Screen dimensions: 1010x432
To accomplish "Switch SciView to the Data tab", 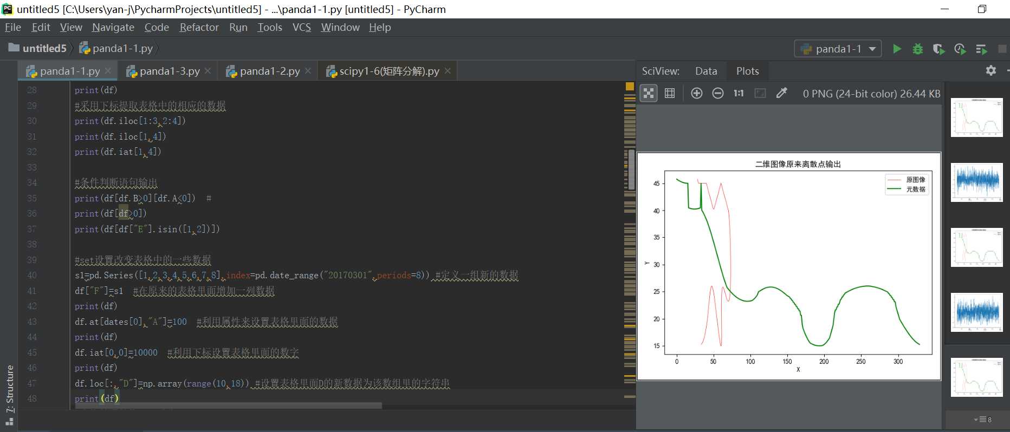I will pos(706,71).
